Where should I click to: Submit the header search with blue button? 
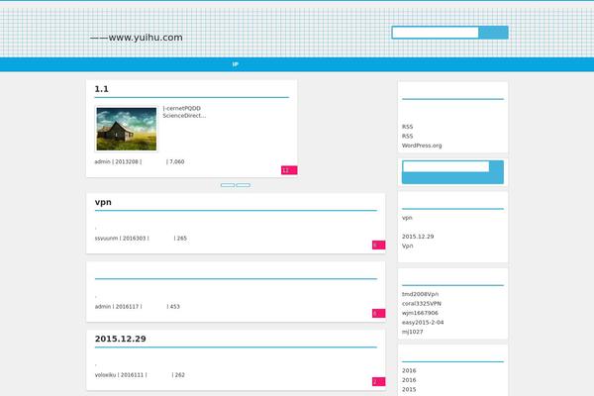(x=493, y=33)
